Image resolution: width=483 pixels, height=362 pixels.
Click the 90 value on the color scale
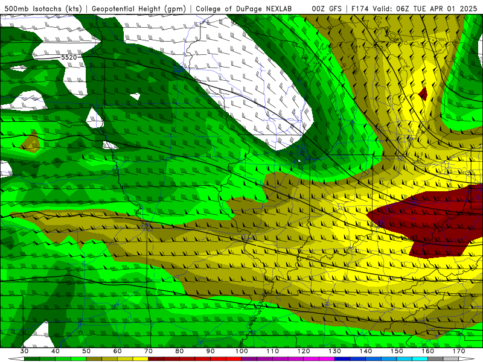pyautogui.click(x=210, y=351)
